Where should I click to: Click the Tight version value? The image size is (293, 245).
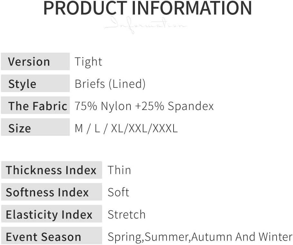(88, 61)
